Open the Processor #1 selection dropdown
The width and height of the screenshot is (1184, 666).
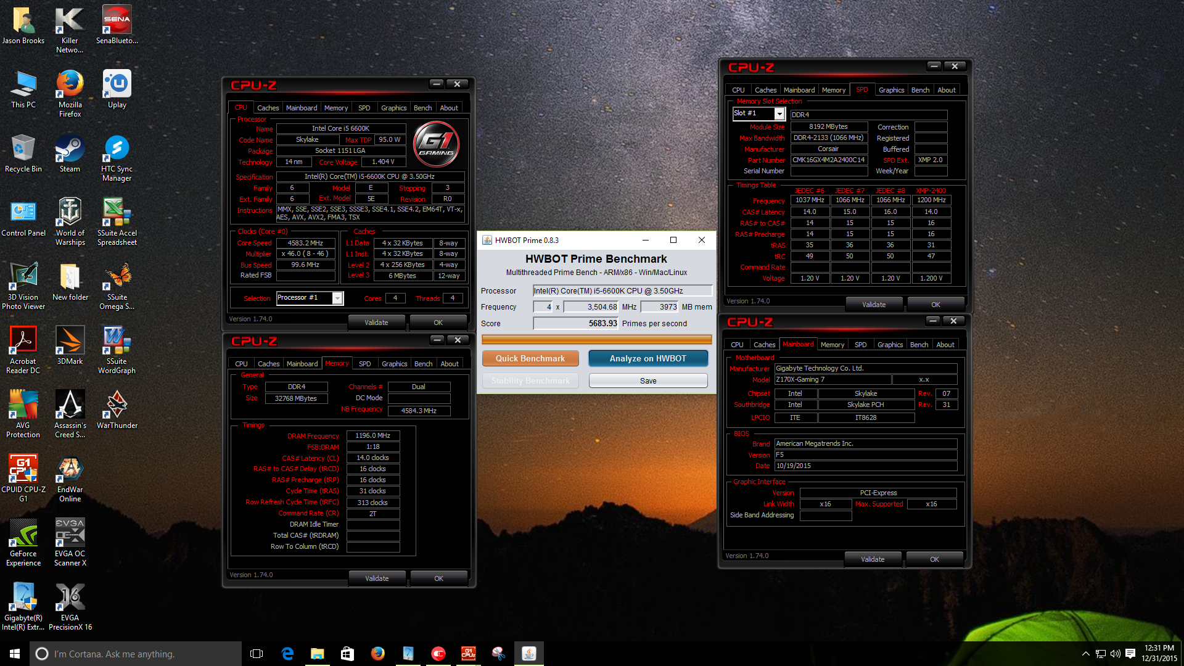[337, 298]
